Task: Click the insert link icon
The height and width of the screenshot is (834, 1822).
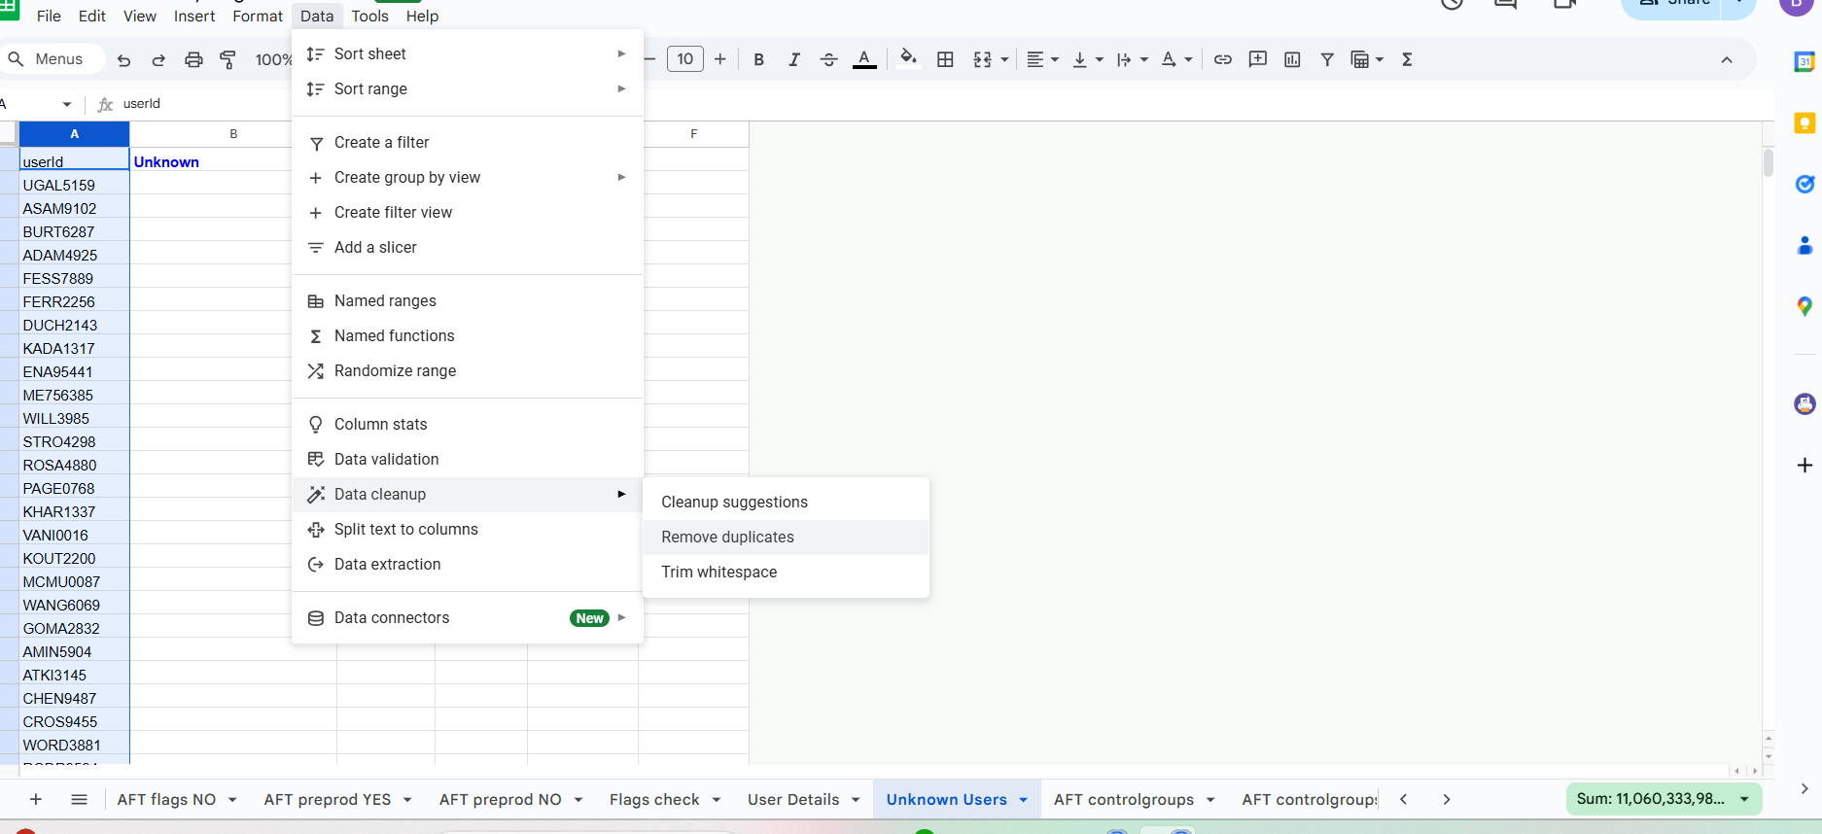Action: [1223, 59]
